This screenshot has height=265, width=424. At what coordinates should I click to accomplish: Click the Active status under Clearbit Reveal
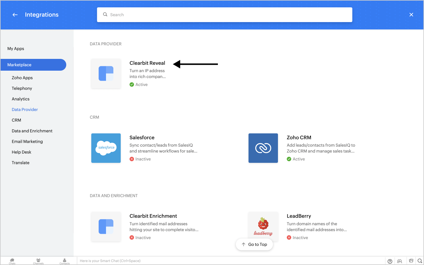(x=139, y=85)
